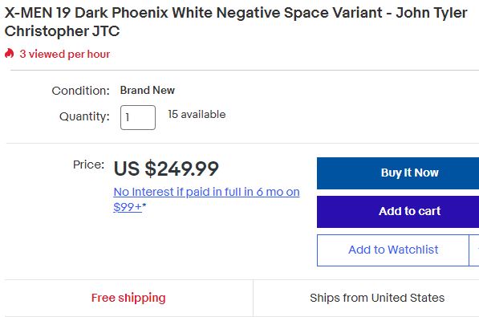Add the item with Add to cart
The width and height of the screenshot is (479, 317).
(398, 212)
